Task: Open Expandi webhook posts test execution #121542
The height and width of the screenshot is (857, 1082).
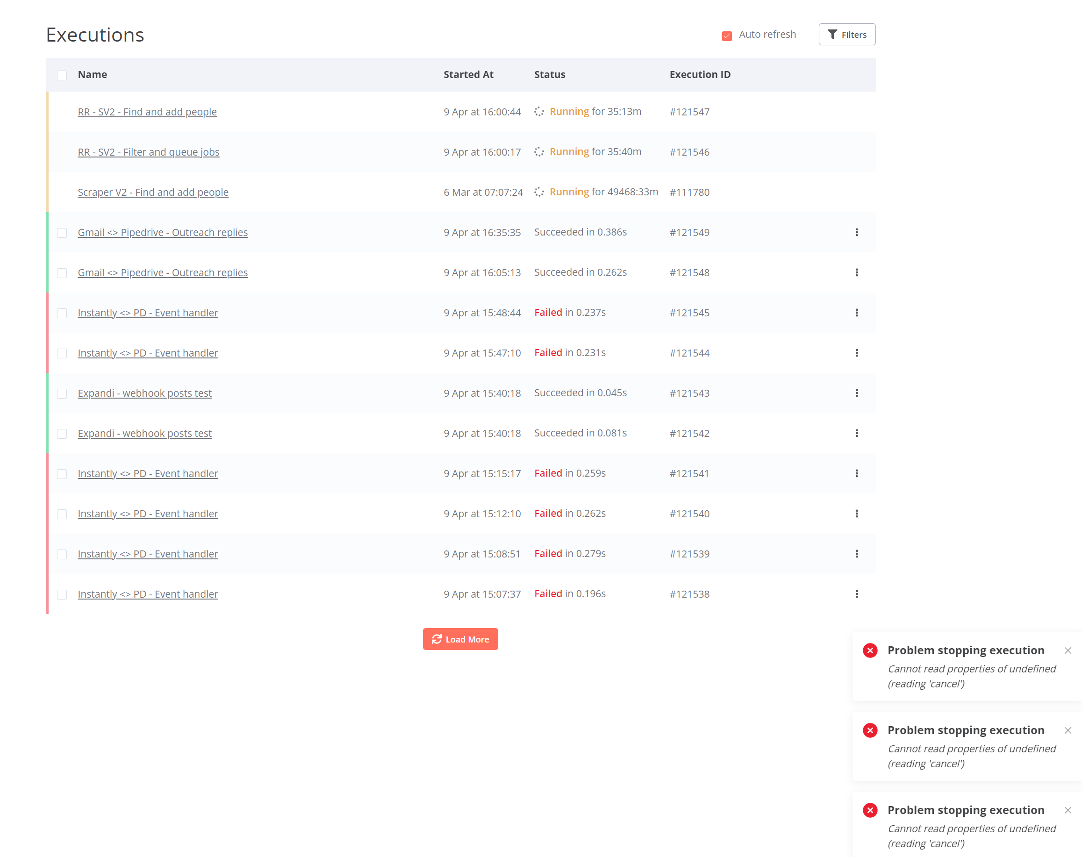Action: [144, 433]
